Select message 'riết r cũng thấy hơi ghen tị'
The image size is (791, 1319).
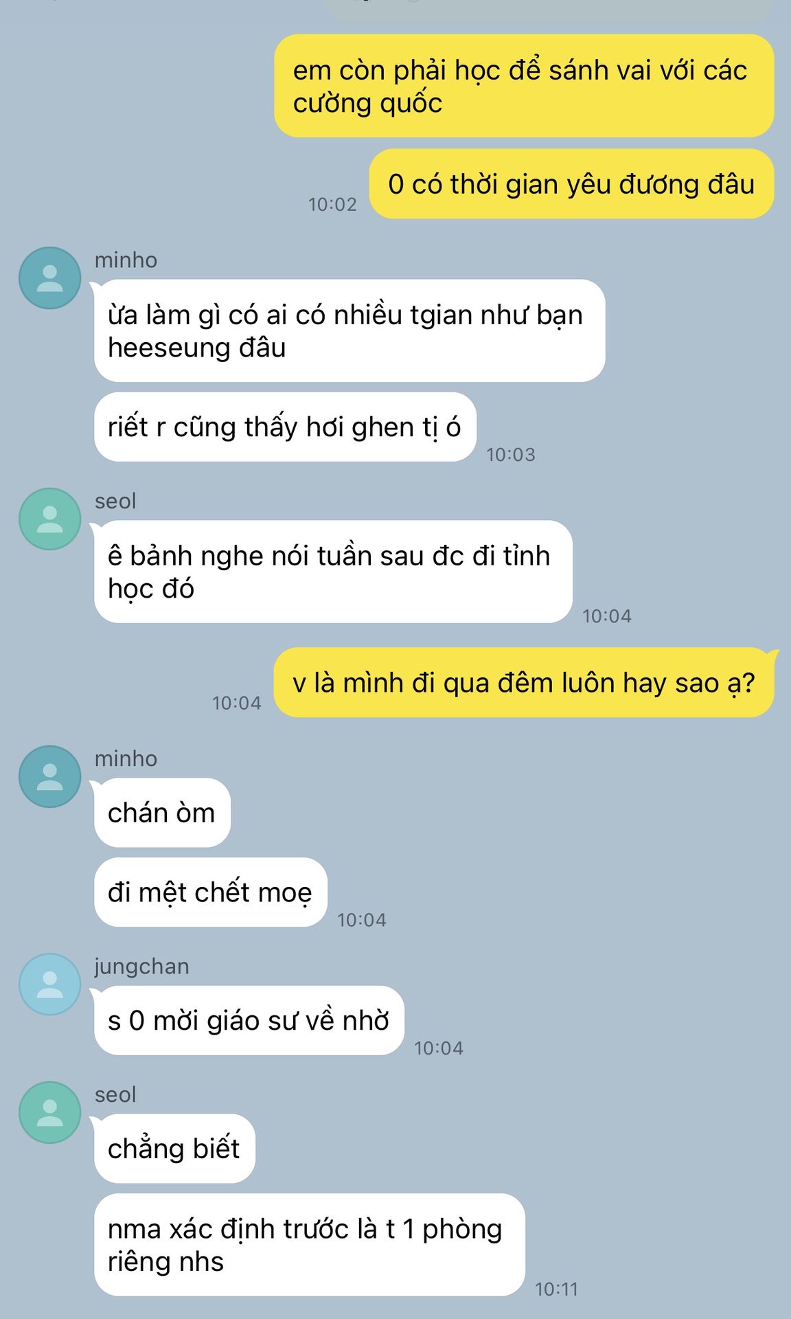[285, 427]
